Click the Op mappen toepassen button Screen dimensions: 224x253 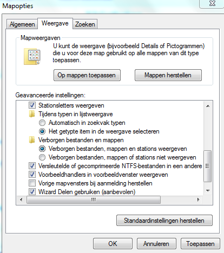87,75
